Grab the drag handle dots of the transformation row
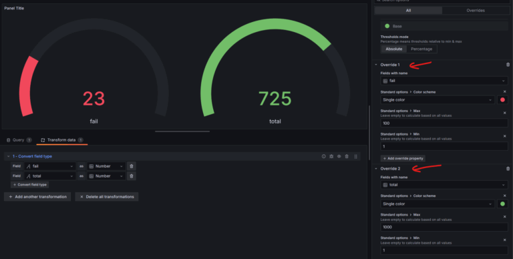This screenshot has width=513, height=259. (x=355, y=156)
